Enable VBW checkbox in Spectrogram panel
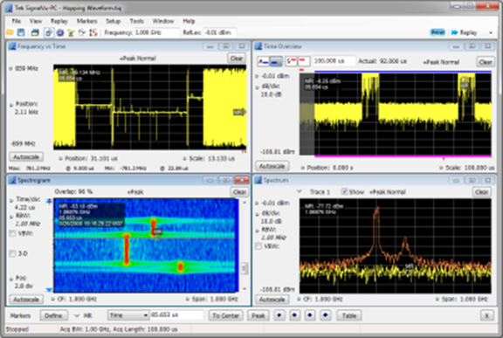This screenshot has height=338, width=503. [12, 233]
